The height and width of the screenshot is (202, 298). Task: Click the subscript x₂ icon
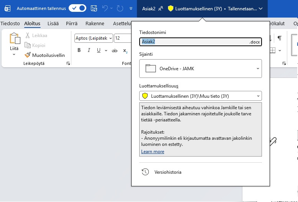(125, 50)
